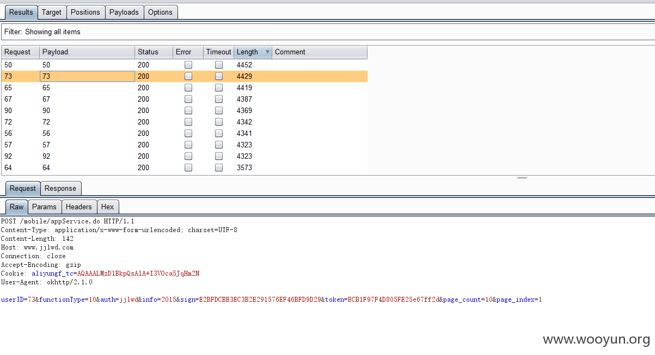The image size is (655, 355).
Task: Click the POST /mobile/appService.do line
Action: coord(68,221)
